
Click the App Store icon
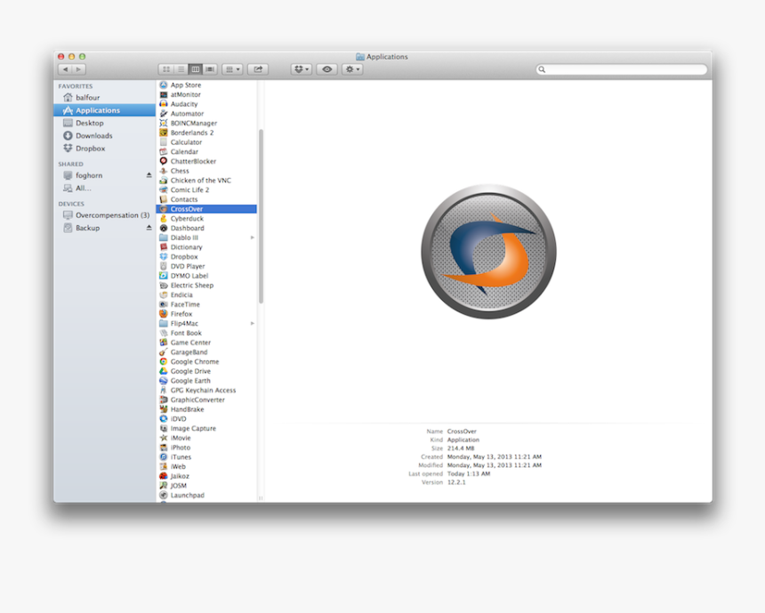(x=164, y=85)
